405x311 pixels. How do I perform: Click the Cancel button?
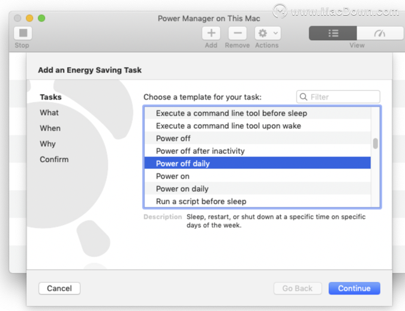pos(59,288)
